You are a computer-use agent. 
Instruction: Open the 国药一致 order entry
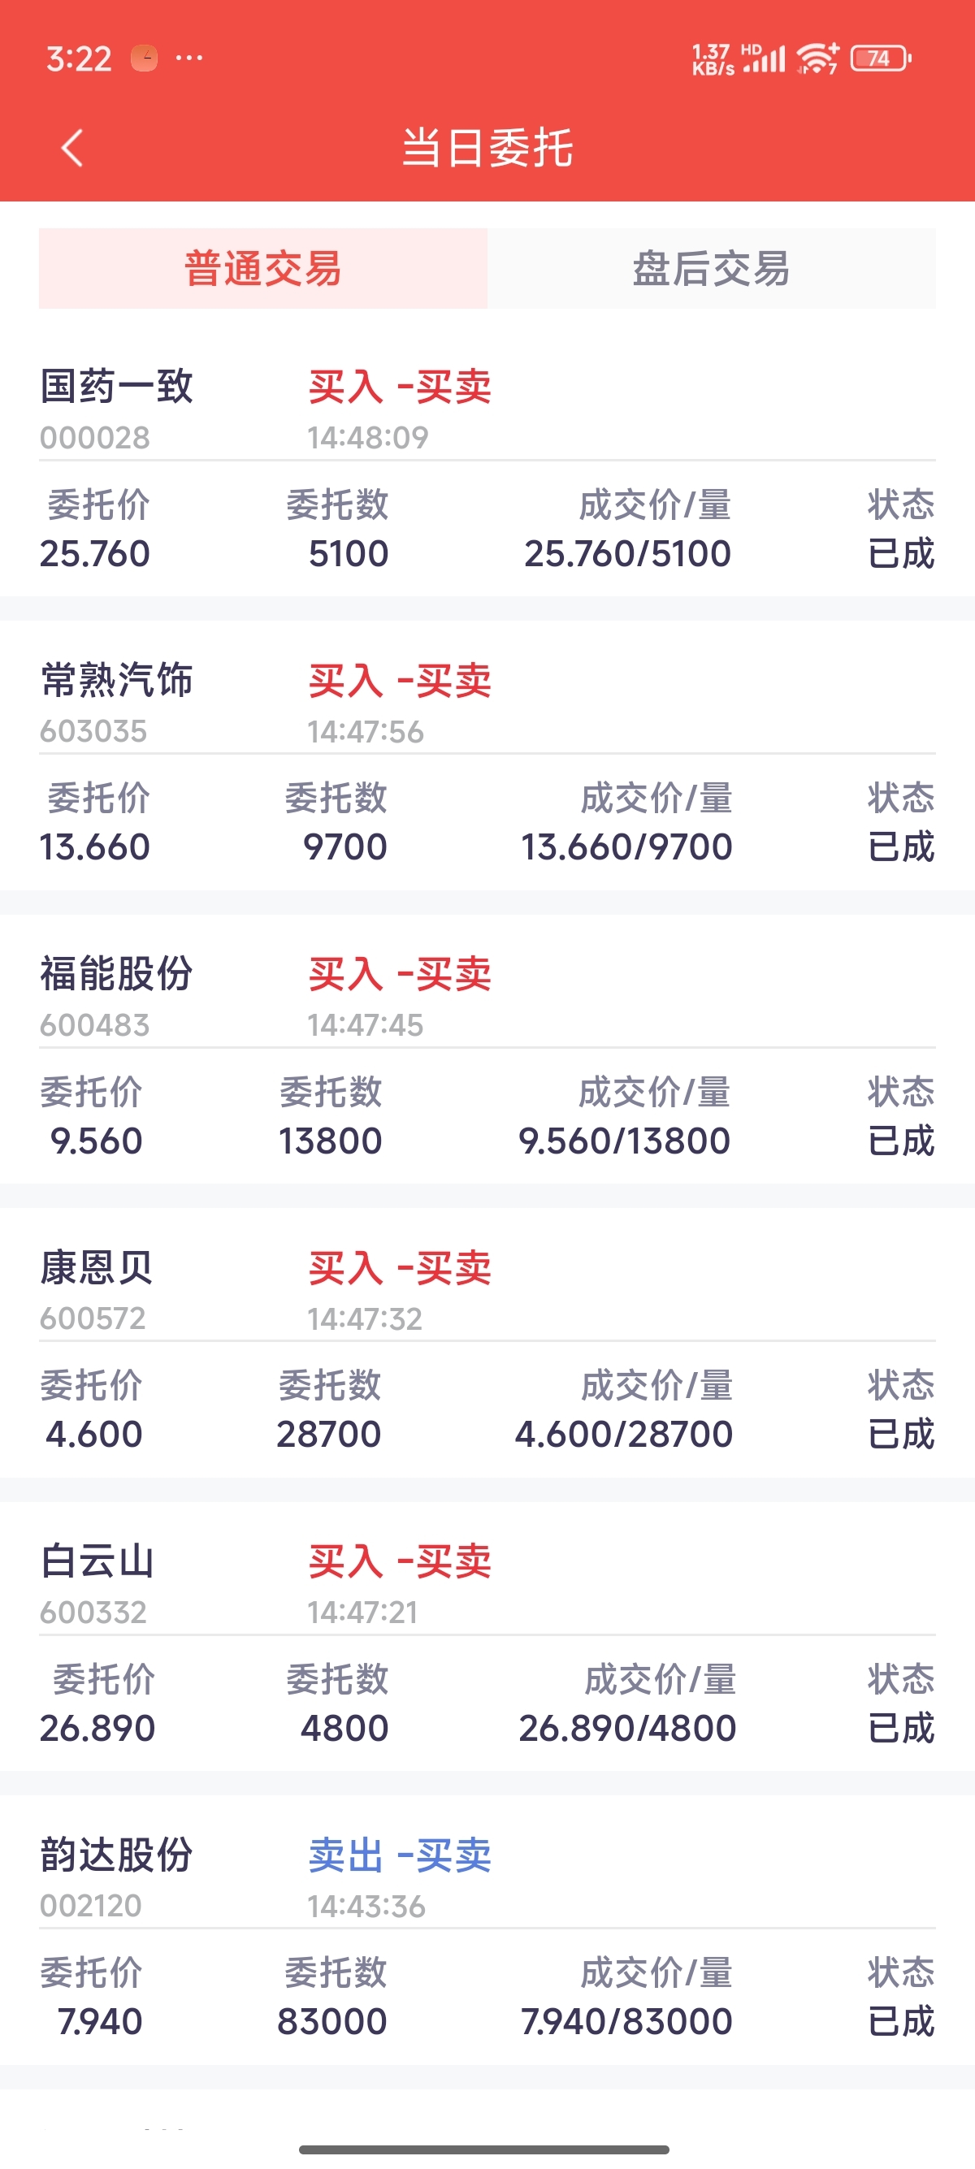pos(487,468)
